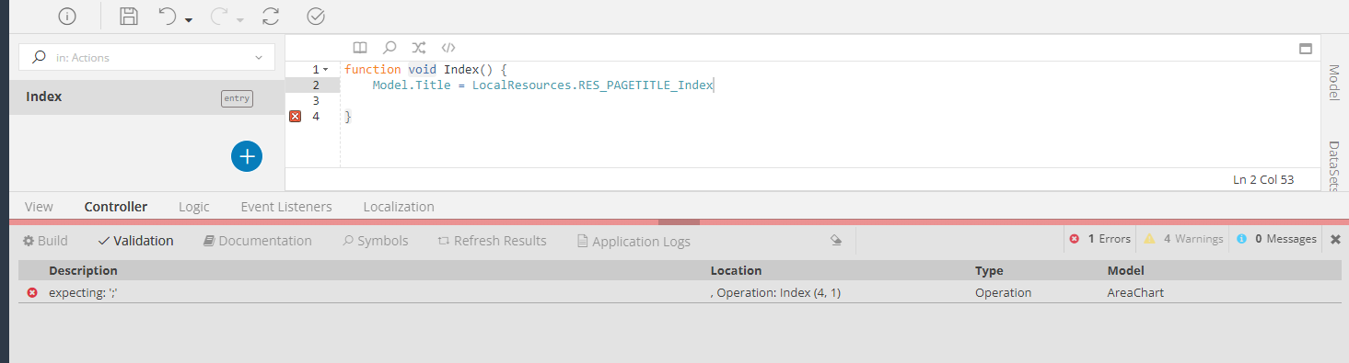Switch to the Logic tab
1349x363 pixels.
coord(194,207)
